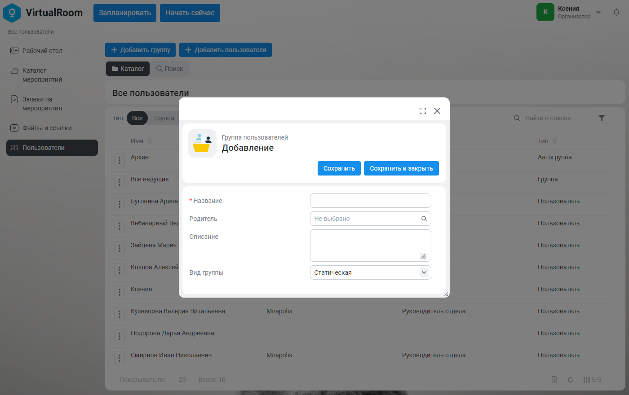The image size is (629, 395).
Task: Click Сохранить и закрыть button
Action: pyautogui.click(x=401, y=168)
